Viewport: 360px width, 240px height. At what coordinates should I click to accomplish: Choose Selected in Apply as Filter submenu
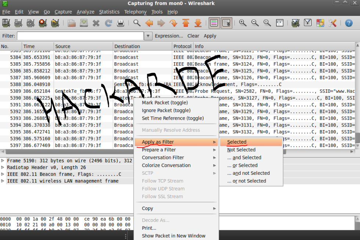pyautogui.click(x=251, y=142)
